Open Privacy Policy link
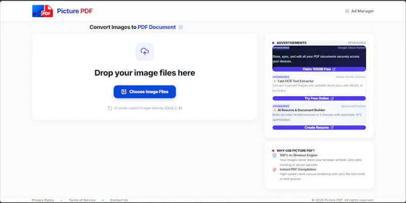Image resolution: width=406 pixels, height=203 pixels. pyautogui.click(x=43, y=200)
